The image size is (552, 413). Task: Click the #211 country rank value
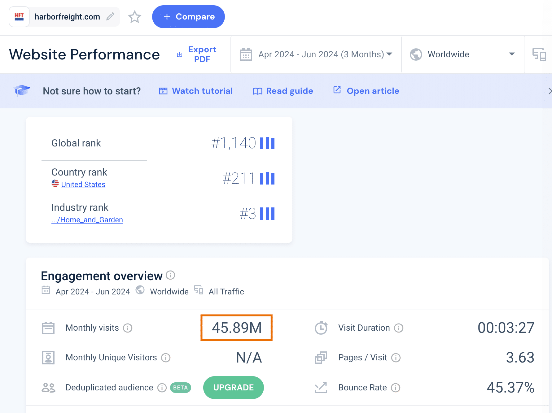[239, 179]
